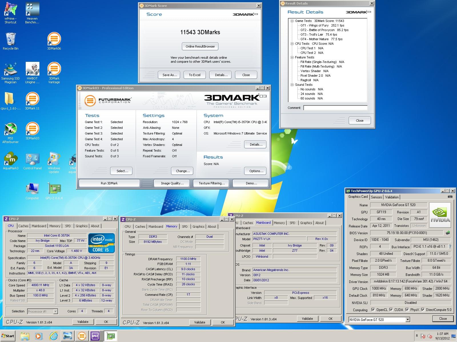457x342 pixels.
Task: Click the GPU-Z screenshot camera icon
Action: [x=450, y=197]
